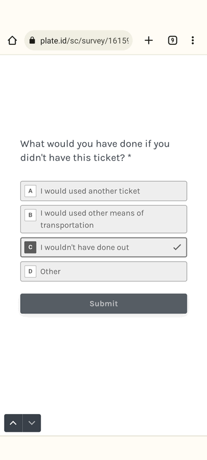The image size is (207, 460).
Task: Click the letter B key badge
Action: point(30,215)
